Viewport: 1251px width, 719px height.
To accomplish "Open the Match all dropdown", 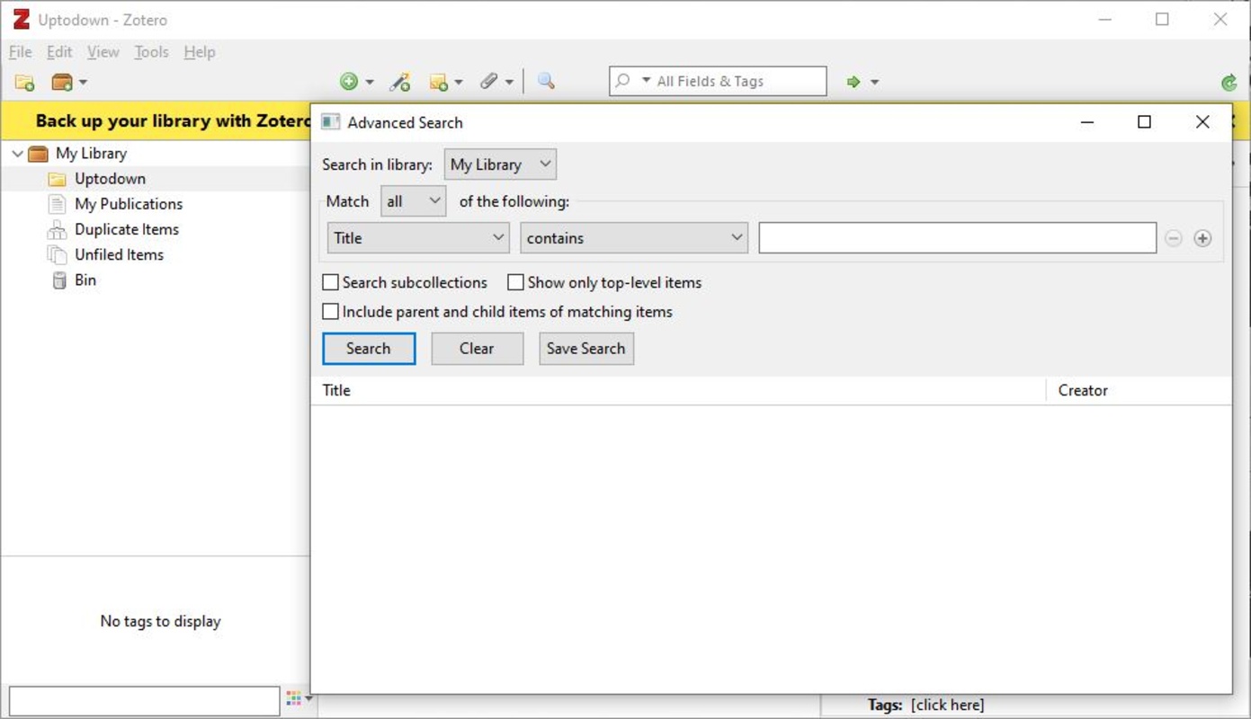I will coord(413,201).
